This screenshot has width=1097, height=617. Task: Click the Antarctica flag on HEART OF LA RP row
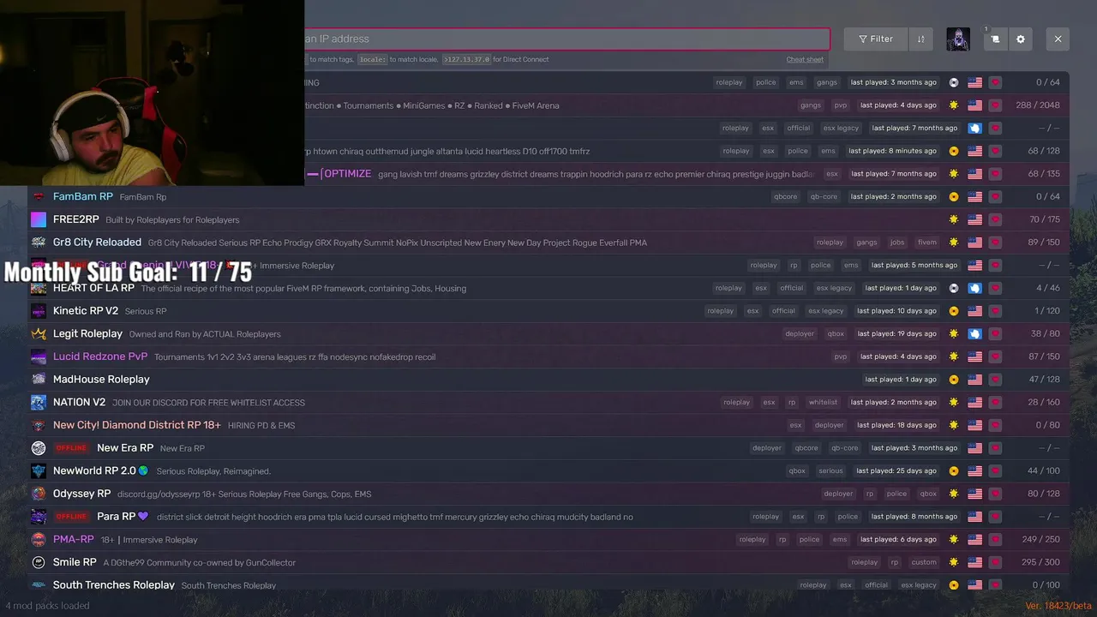pyautogui.click(x=974, y=288)
